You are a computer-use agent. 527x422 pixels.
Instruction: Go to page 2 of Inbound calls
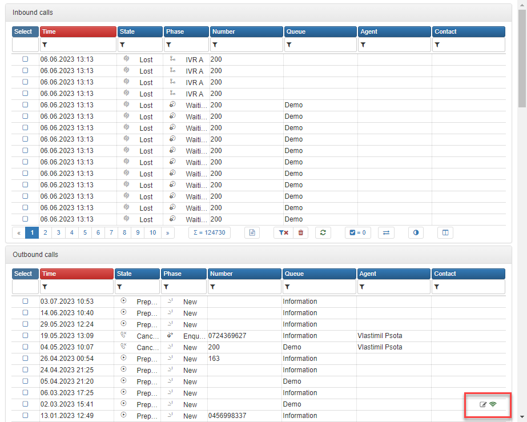(x=45, y=232)
